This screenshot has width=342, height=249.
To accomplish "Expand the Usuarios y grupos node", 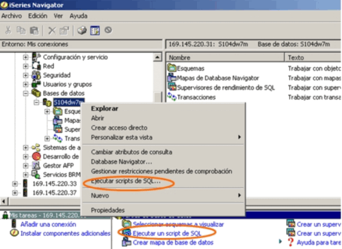I will point(26,85).
